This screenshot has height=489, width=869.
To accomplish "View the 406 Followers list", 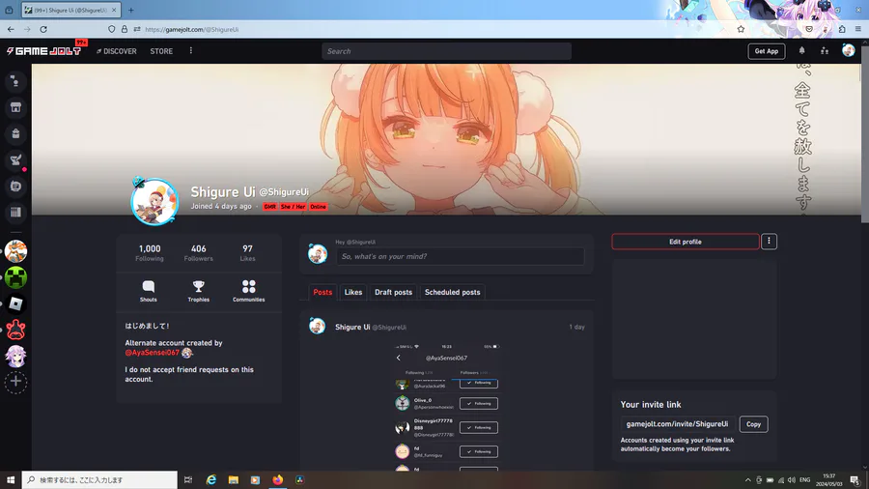I will tap(198, 253).
